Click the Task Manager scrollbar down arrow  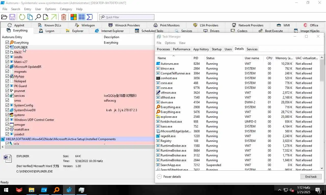[322, 168]
